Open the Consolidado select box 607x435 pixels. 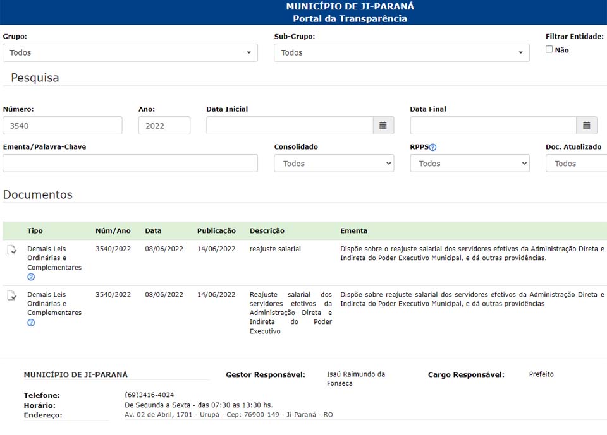tap(333, 164)
